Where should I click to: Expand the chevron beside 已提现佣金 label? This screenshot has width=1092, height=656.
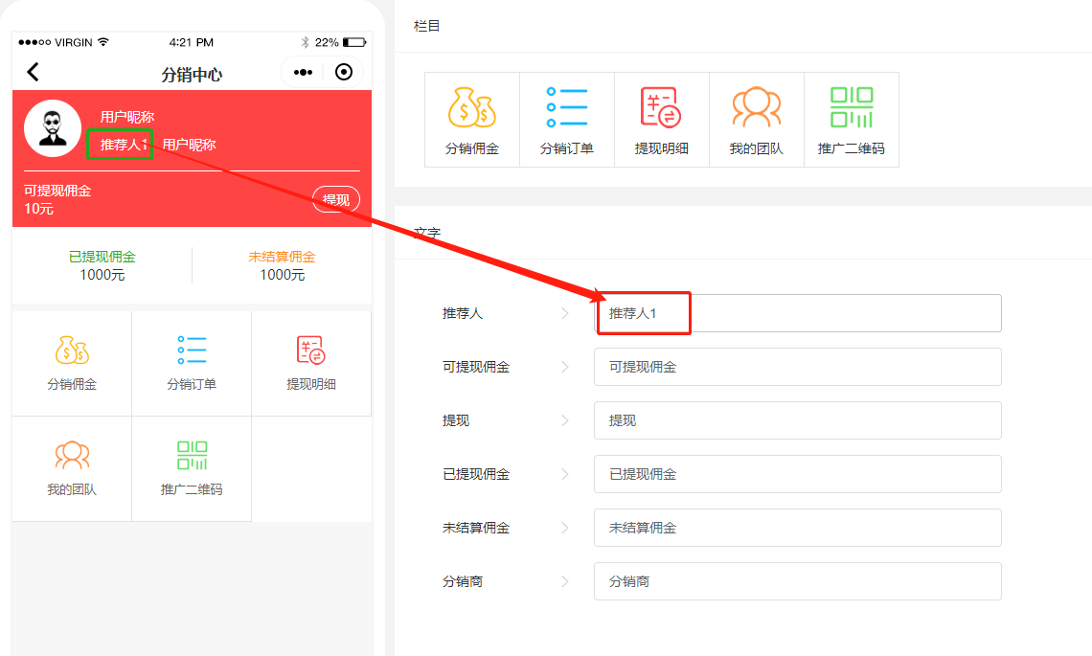(x=565, y=474)
